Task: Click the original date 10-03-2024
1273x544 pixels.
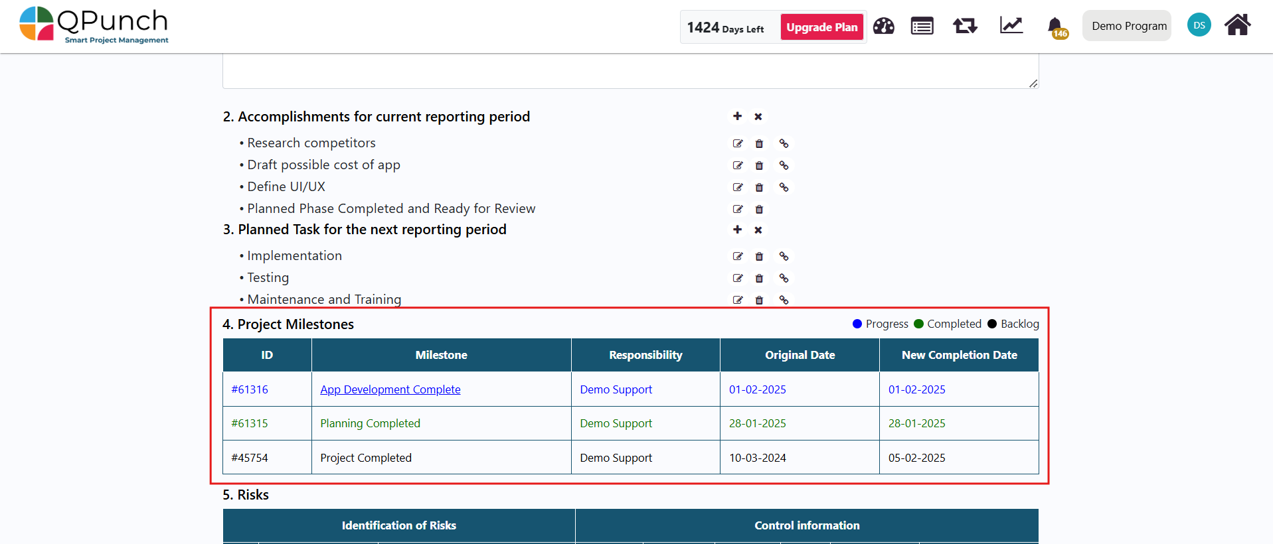Action: 757,458
